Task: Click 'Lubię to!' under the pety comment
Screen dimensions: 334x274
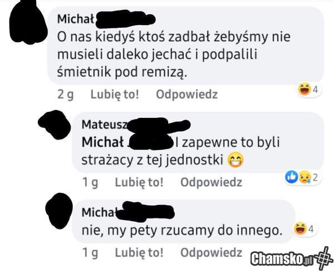Action: 139,252
